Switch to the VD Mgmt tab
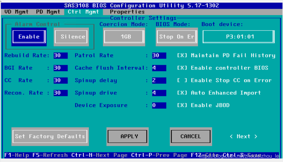This screenshot has width=283, height=162. pos(17,12)
